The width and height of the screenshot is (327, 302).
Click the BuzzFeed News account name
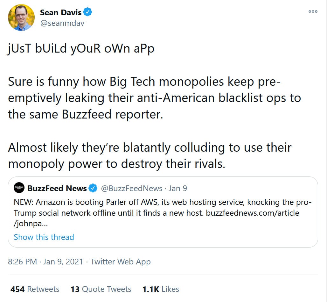57,188
